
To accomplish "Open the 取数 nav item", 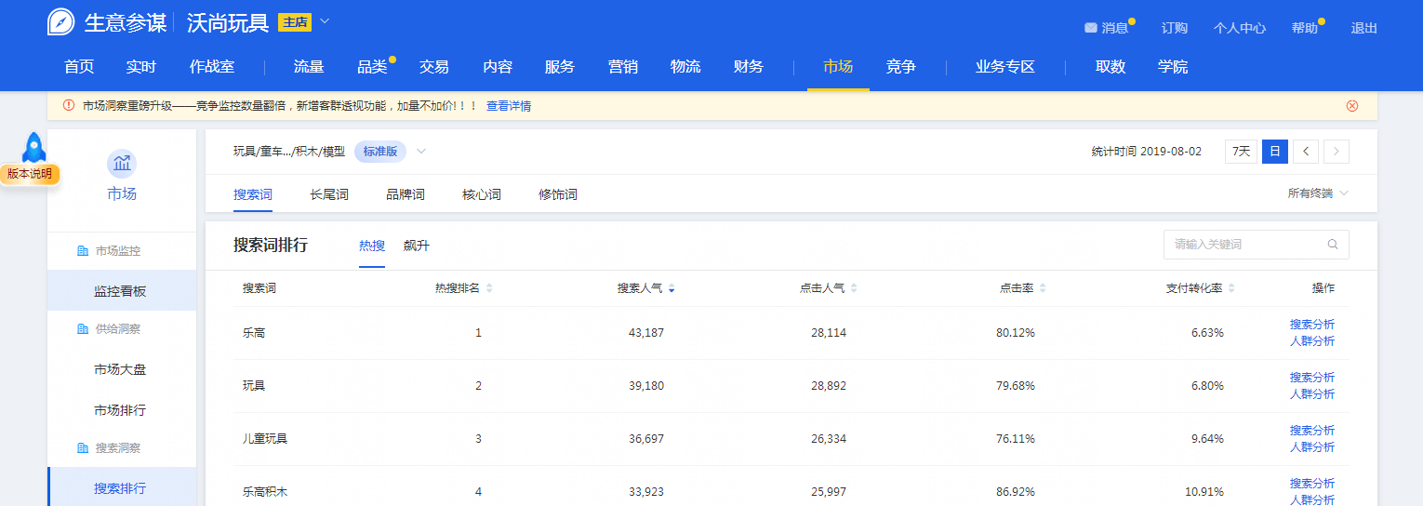I will pyautogui.click(x=1110, y=67).
